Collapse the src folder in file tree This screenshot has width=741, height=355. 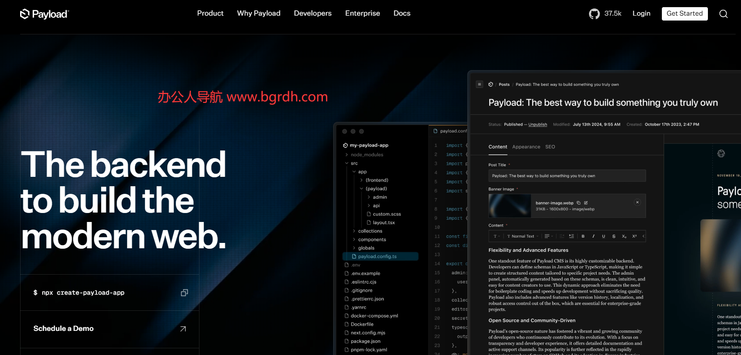[347, 163]
